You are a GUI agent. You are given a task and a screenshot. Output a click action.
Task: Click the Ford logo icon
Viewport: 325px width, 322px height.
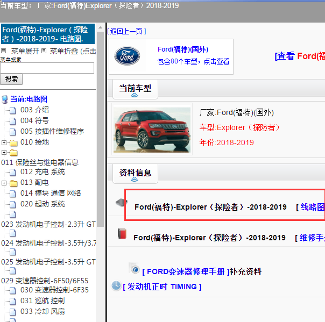[x=127, y=56]
